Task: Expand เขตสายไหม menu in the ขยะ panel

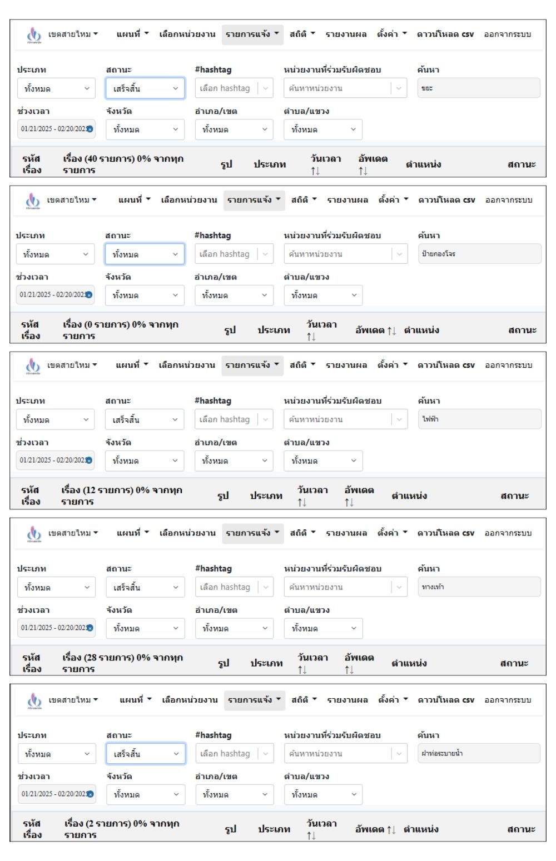Action: pyautogui.click(x=73, y=34)
